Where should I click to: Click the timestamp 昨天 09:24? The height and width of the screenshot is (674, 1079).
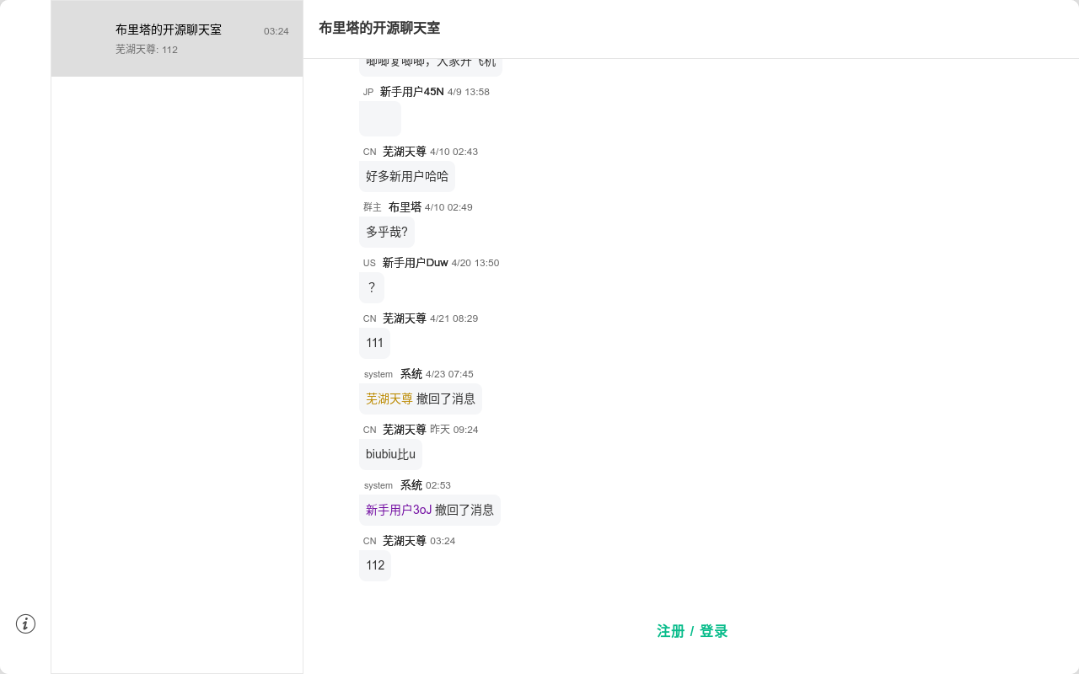(x=454, y=430)
